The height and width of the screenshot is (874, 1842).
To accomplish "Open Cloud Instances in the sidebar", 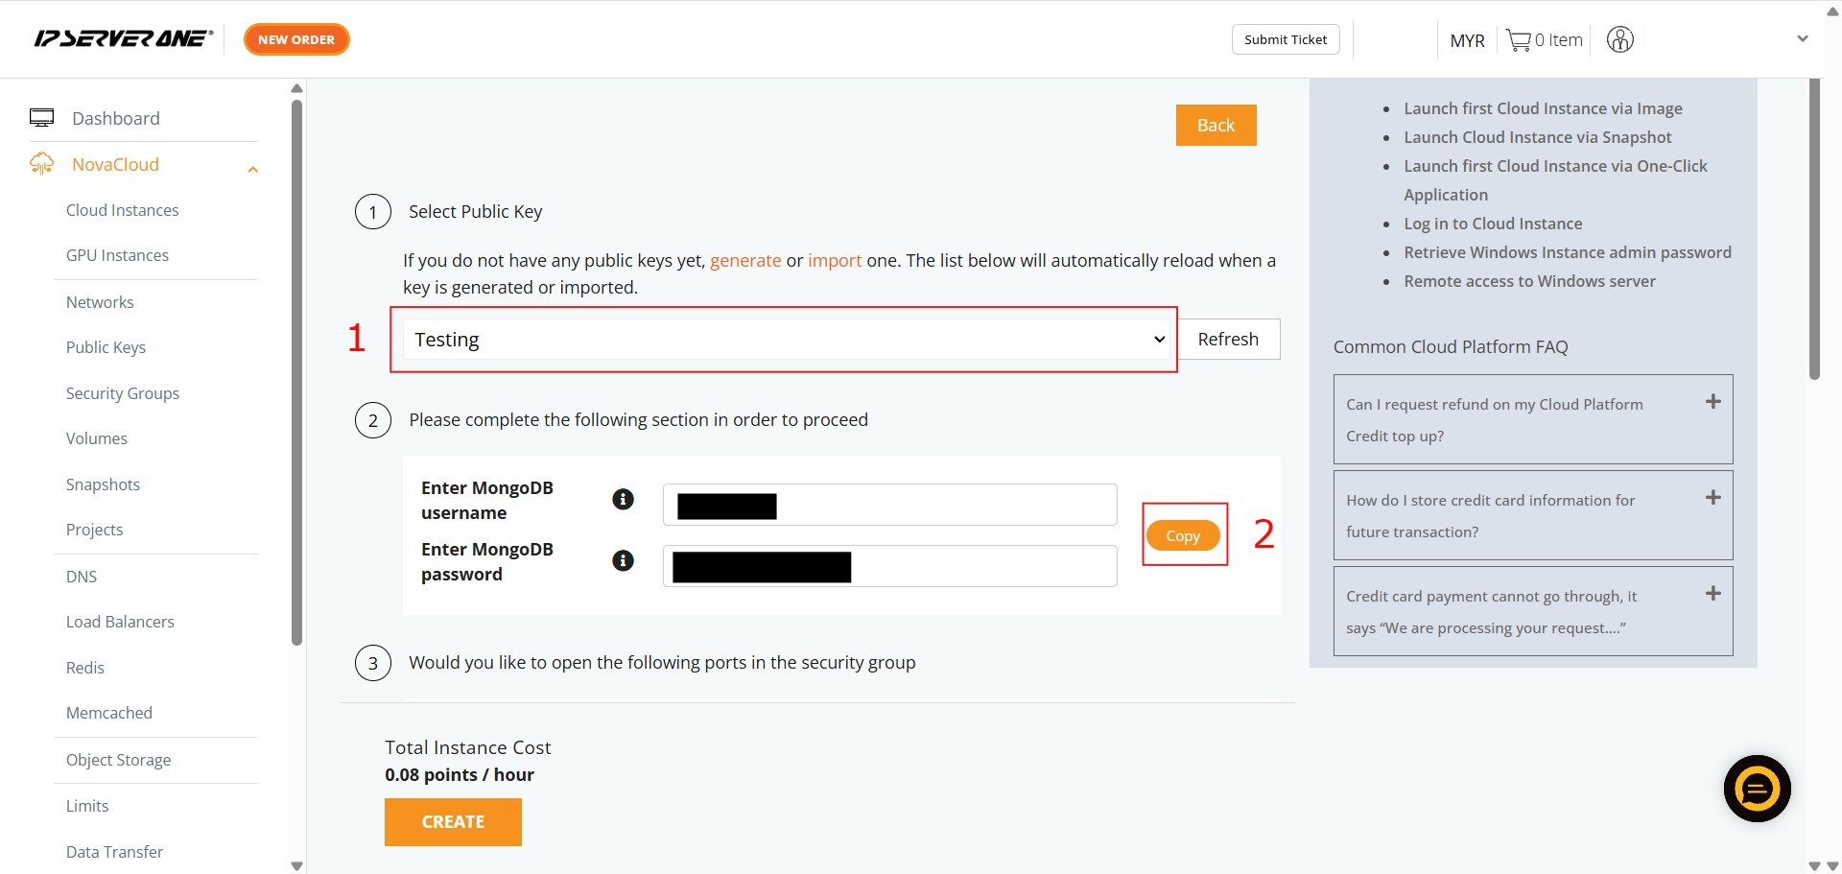I will tap(122, 210).
